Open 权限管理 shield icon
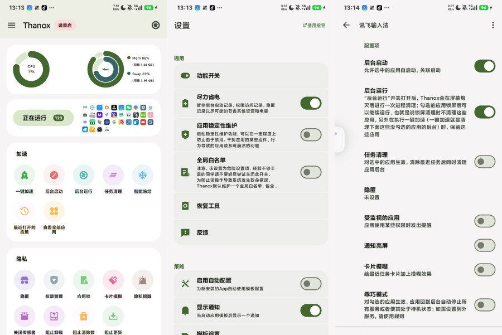Viewport: 502px width, 335px height. pos(54,280)
